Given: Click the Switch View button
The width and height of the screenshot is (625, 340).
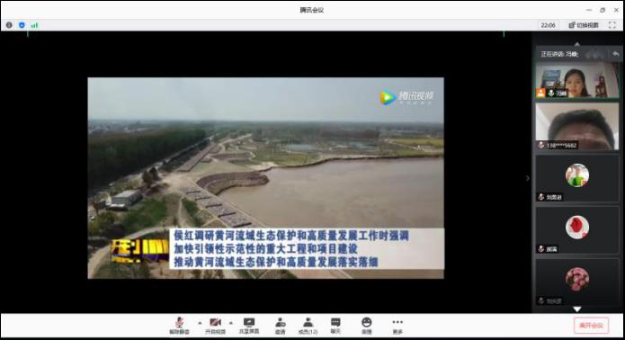Looking at the screenshot, I should (584, 25).
